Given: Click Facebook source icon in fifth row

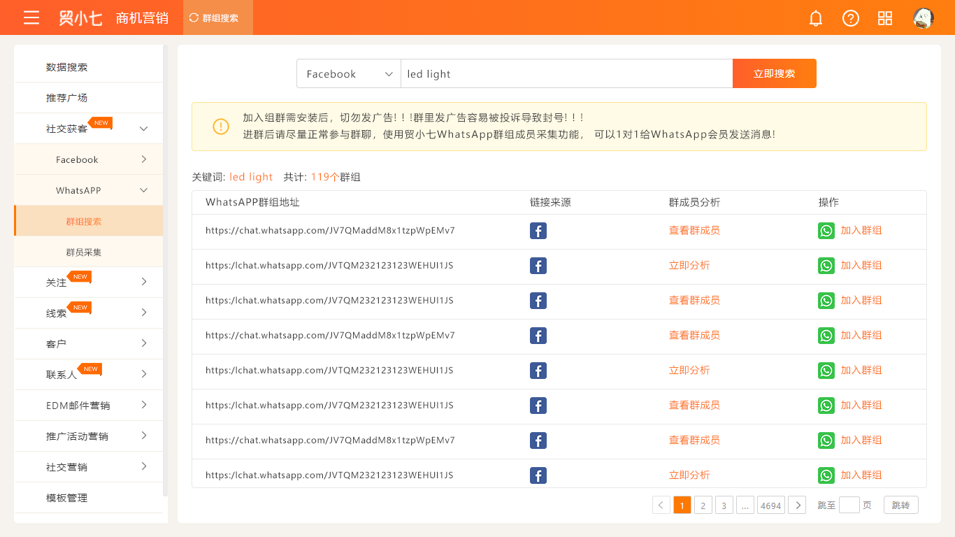Looking at the screenshot, I should click(x=538, y=371).
